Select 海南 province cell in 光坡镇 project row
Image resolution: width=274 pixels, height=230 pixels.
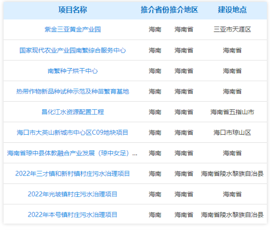pos(155,194)
